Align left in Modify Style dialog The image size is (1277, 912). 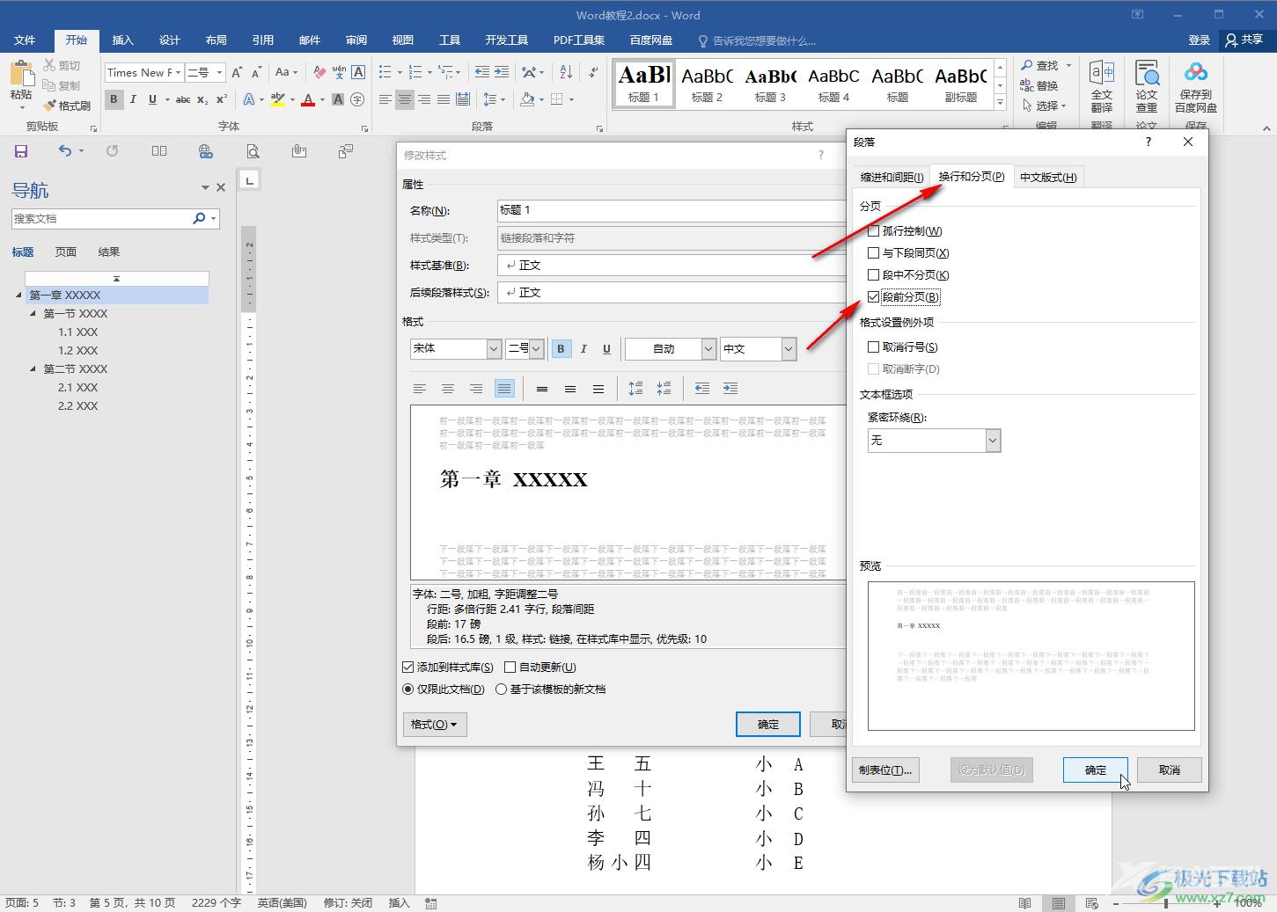pyautogui.click(x=420, y=389)
